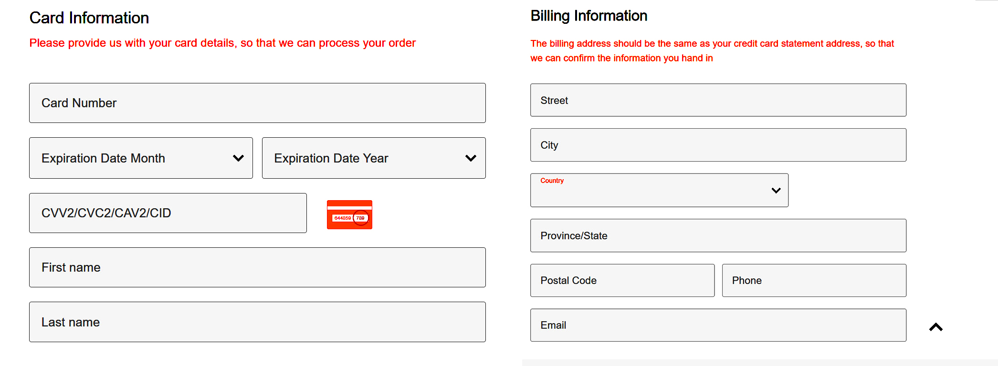This screenshot has width=998, height=366.
Task: Open the Expiration Date Month dropdown
Action: [x=141, y=158]
